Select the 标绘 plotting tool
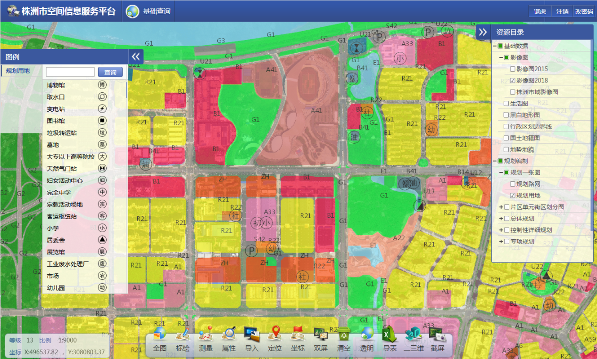Viewport: 597px width, 359px height. [182, 339]
